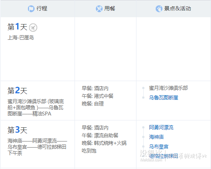The height and width of the screenshot is (169, 211).
Task: Select the 景点&活动 column header
Action: [x=174, y=9]
